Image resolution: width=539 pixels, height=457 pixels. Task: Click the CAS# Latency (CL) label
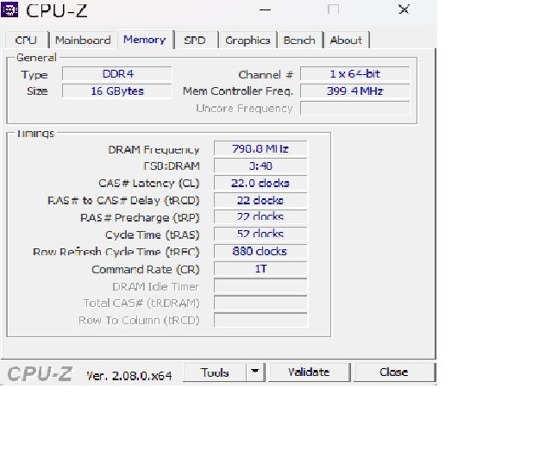click(x=149, y=183)
